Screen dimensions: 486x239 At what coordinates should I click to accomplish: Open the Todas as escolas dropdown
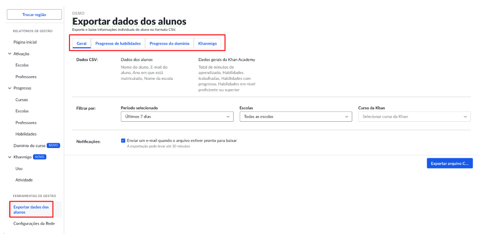point(296,116)
